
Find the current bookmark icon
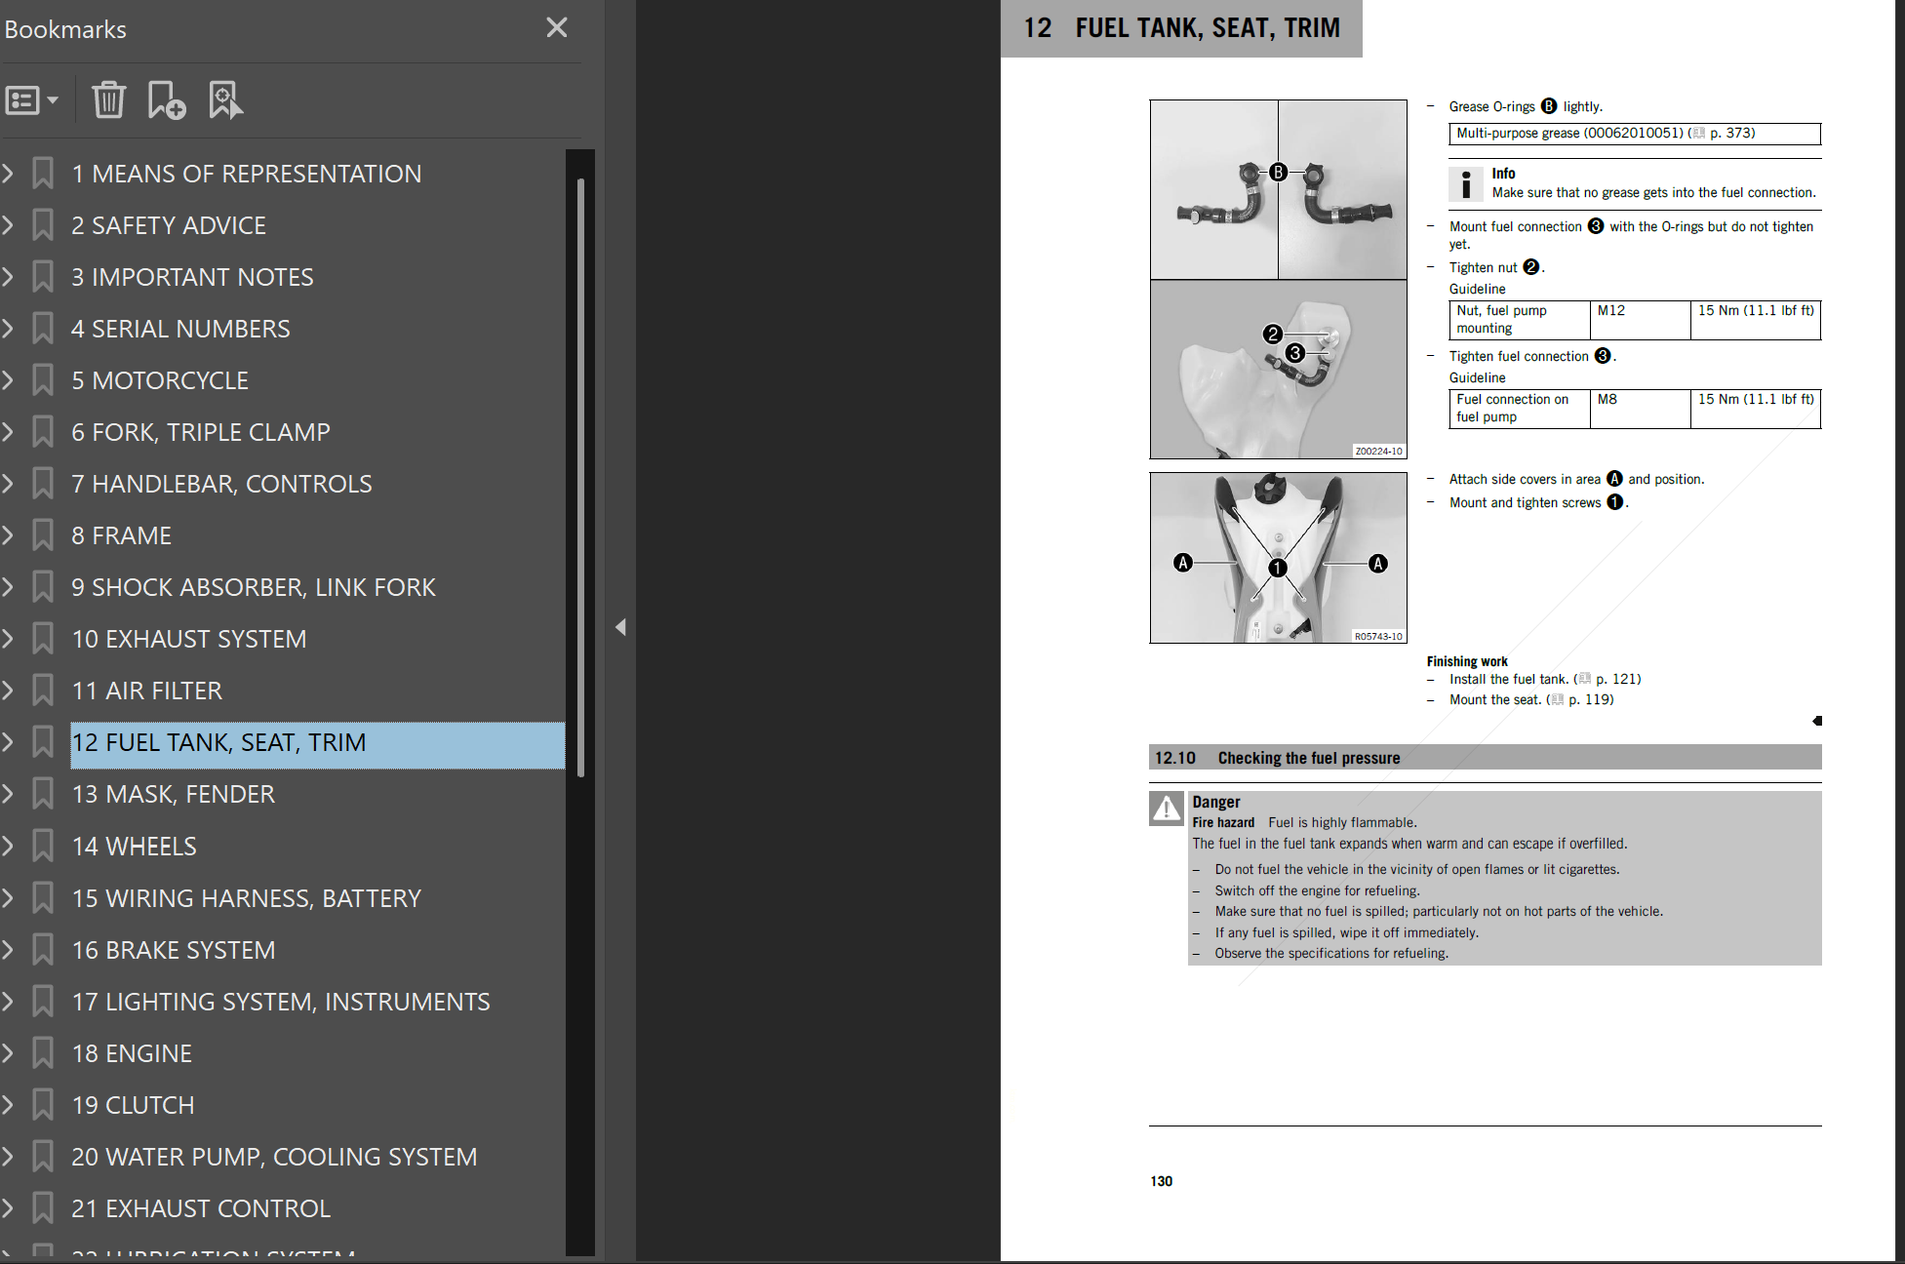(225, 99)
